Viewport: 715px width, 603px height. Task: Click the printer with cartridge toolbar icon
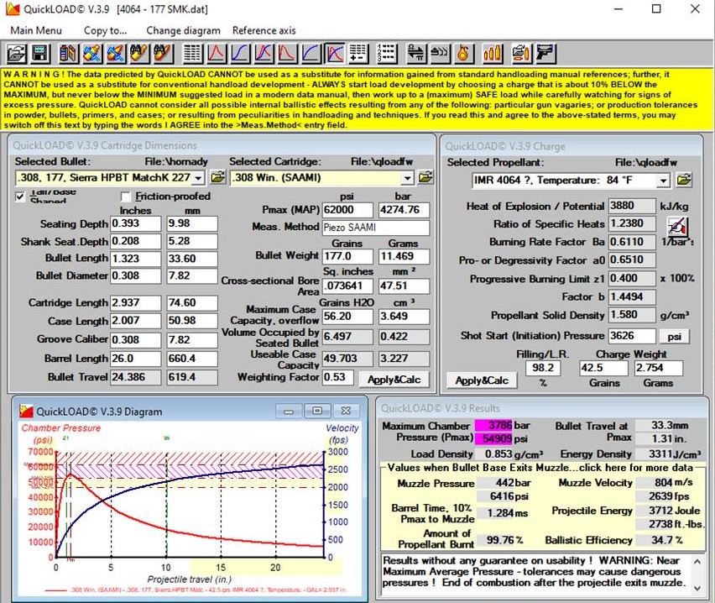point(521,54)
